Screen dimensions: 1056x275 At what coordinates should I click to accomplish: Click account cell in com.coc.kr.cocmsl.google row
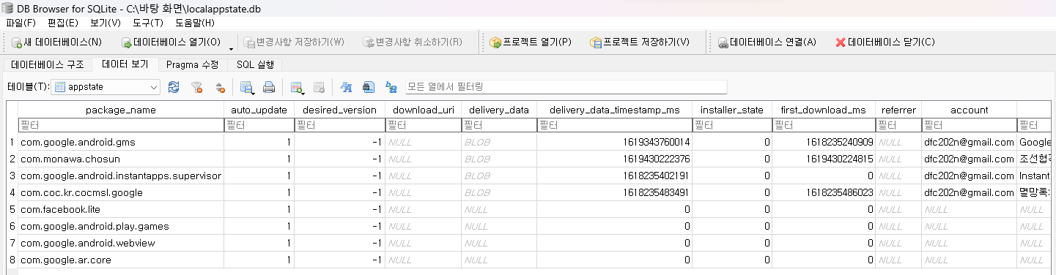tap(969, 192)
